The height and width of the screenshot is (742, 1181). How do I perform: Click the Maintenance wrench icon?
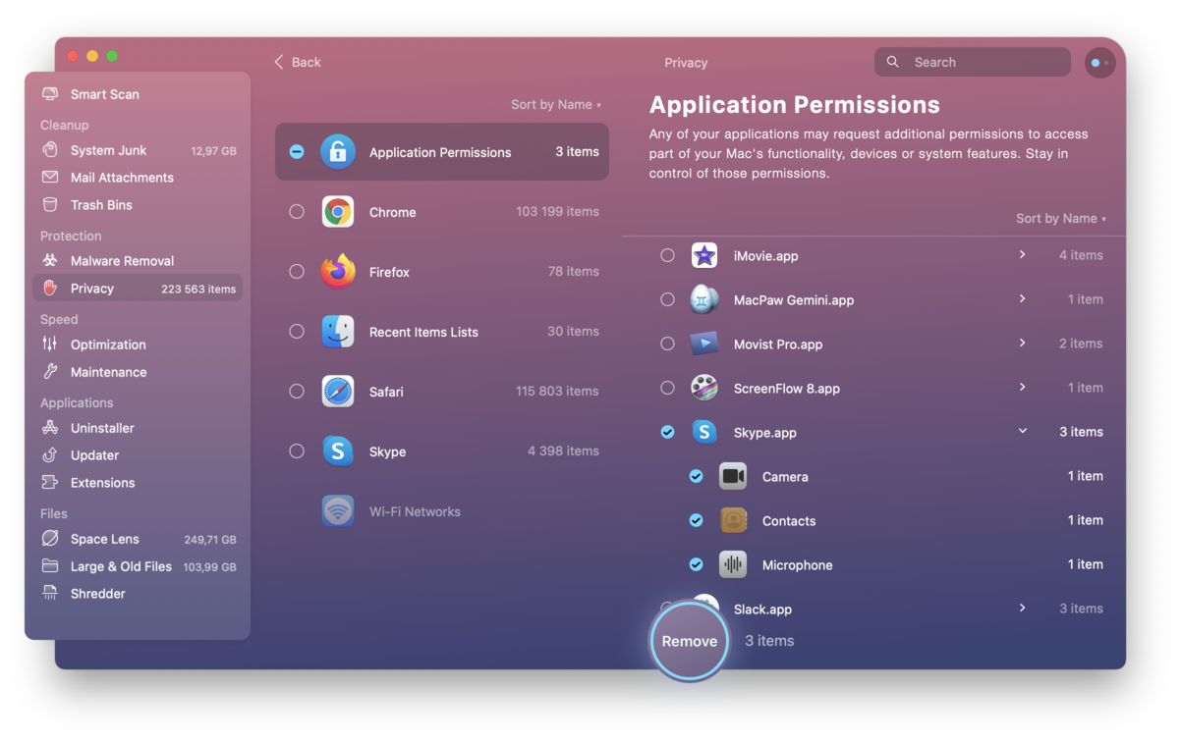click(x=50, y=372)
